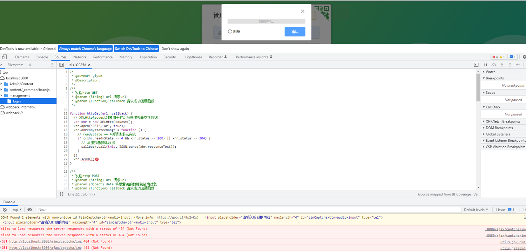Image resolution: width=526 pixels, height=252 pixels.
Task: Toggle live expression eye icon
Action: pyautogui.click(x=30, y=210)
